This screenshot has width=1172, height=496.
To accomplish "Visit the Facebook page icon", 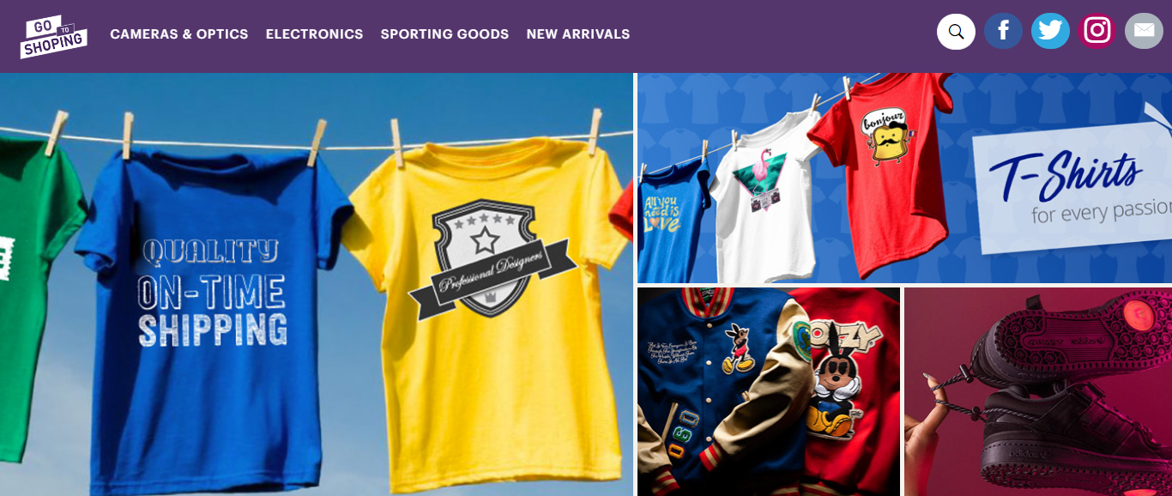I will pos(1003,31).
